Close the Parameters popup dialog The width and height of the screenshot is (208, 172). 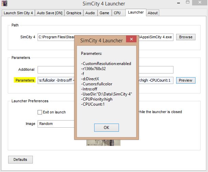(131, 39)
